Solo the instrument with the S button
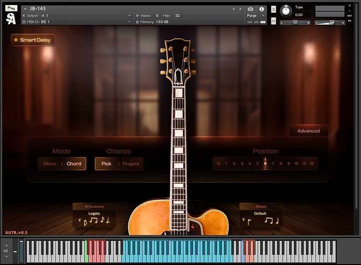The image size is (361, 265). tap(274, 9)
